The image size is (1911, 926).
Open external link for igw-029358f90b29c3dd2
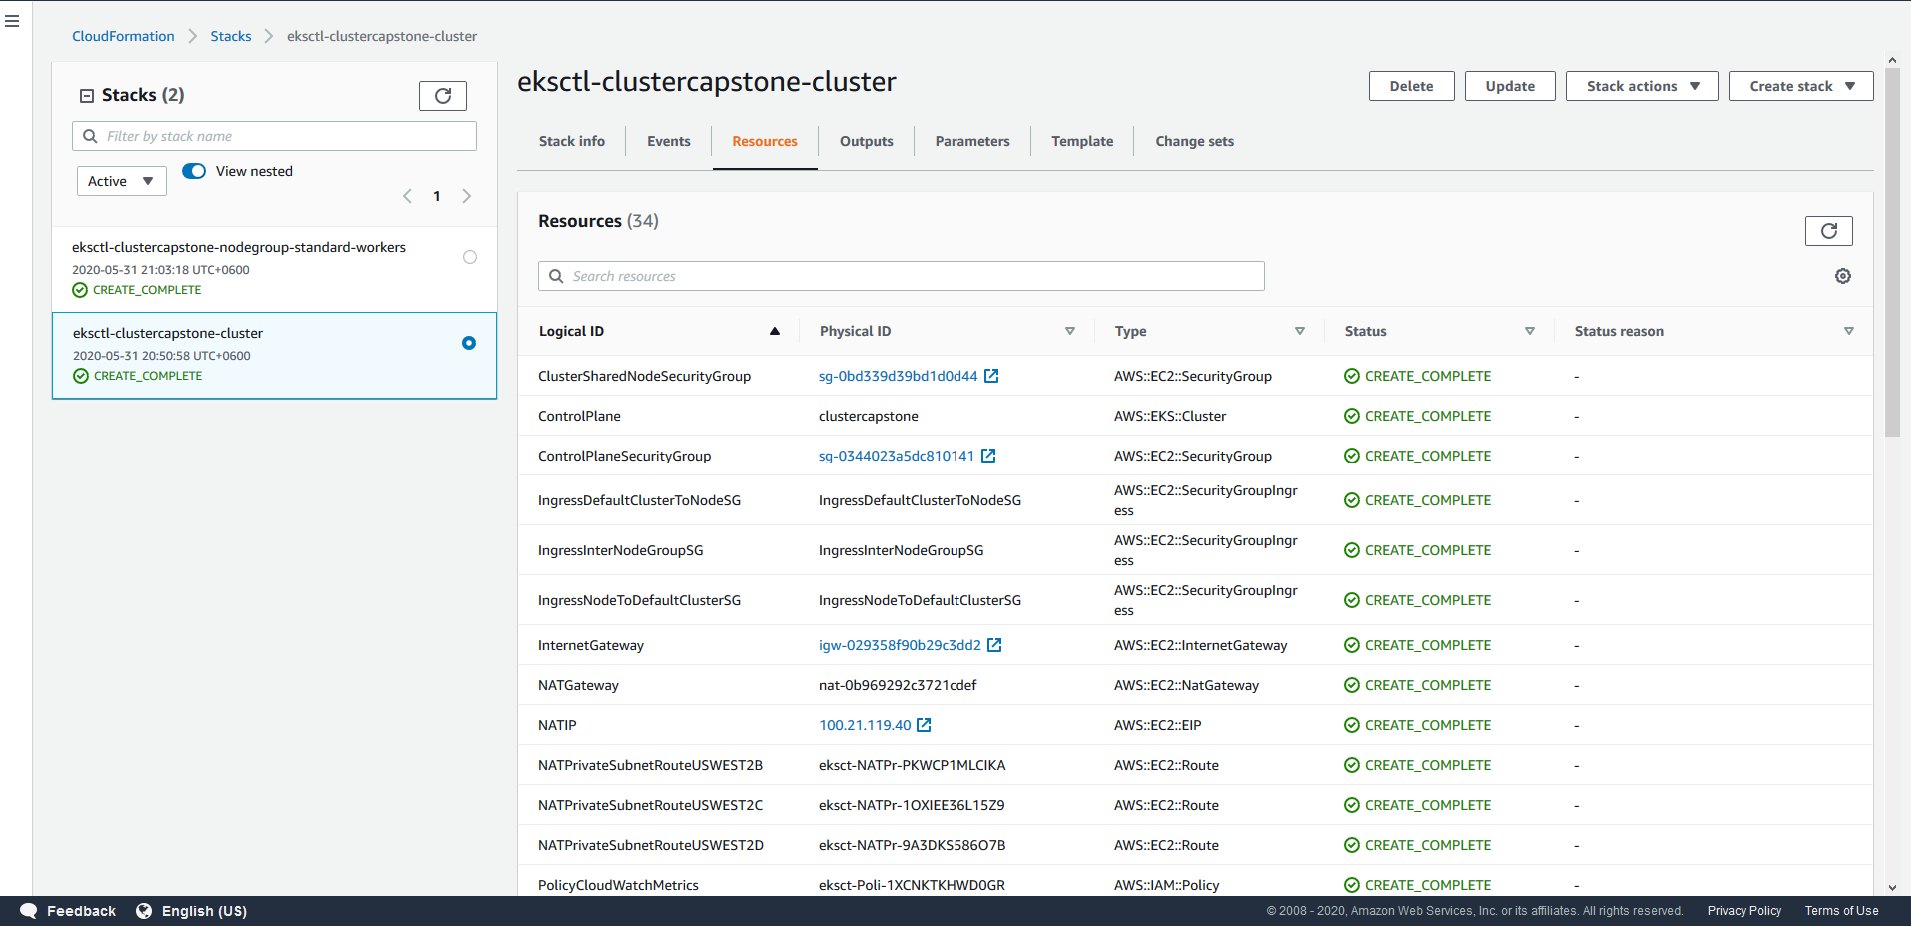tap(994, 645)
